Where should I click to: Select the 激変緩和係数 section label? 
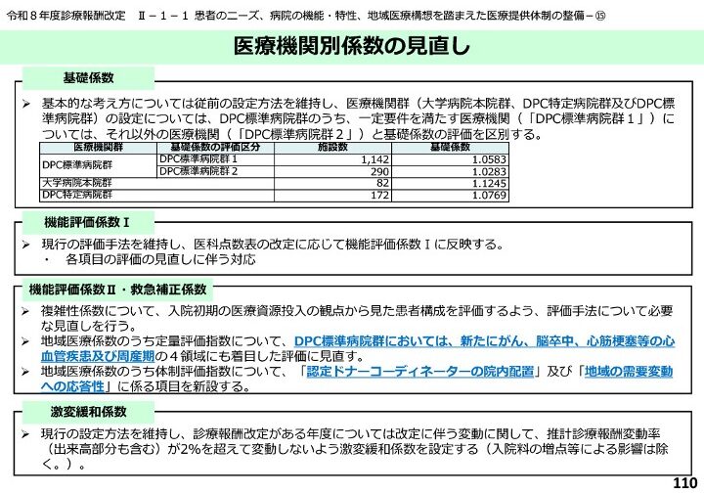87,411
